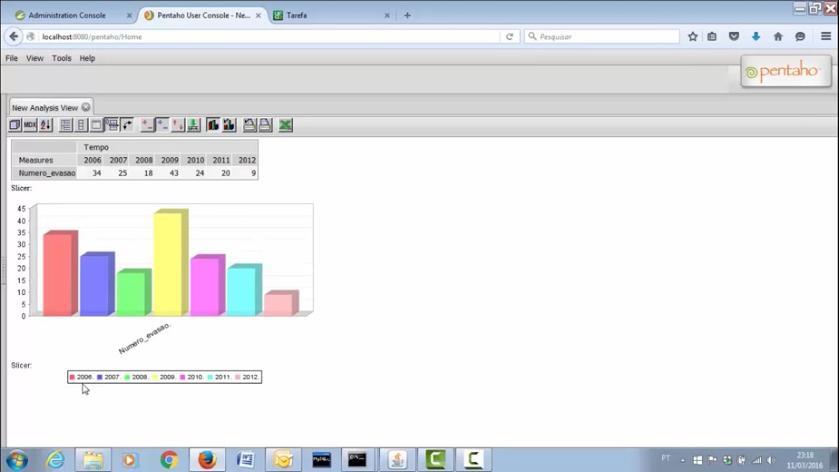Image resolution: width=839 pixels, height=472 pixels.
Task: Click the 2009 column header
Action: point(170,160)
